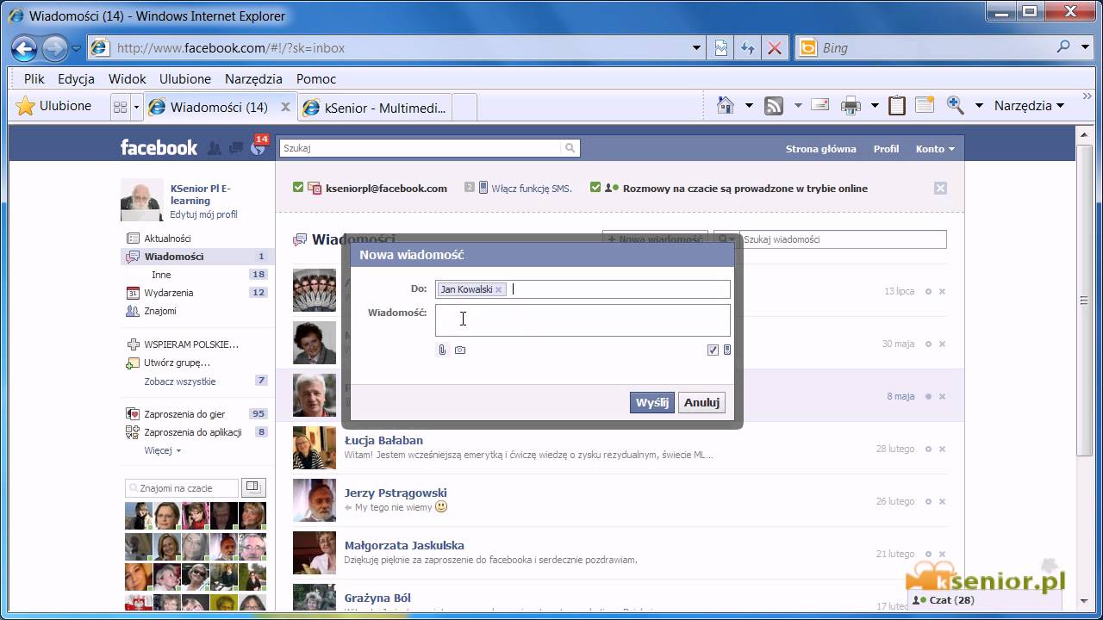Open Wydarzenia in left sidebar
This screenshot has height=620, width=1103.
click(169, 293)
